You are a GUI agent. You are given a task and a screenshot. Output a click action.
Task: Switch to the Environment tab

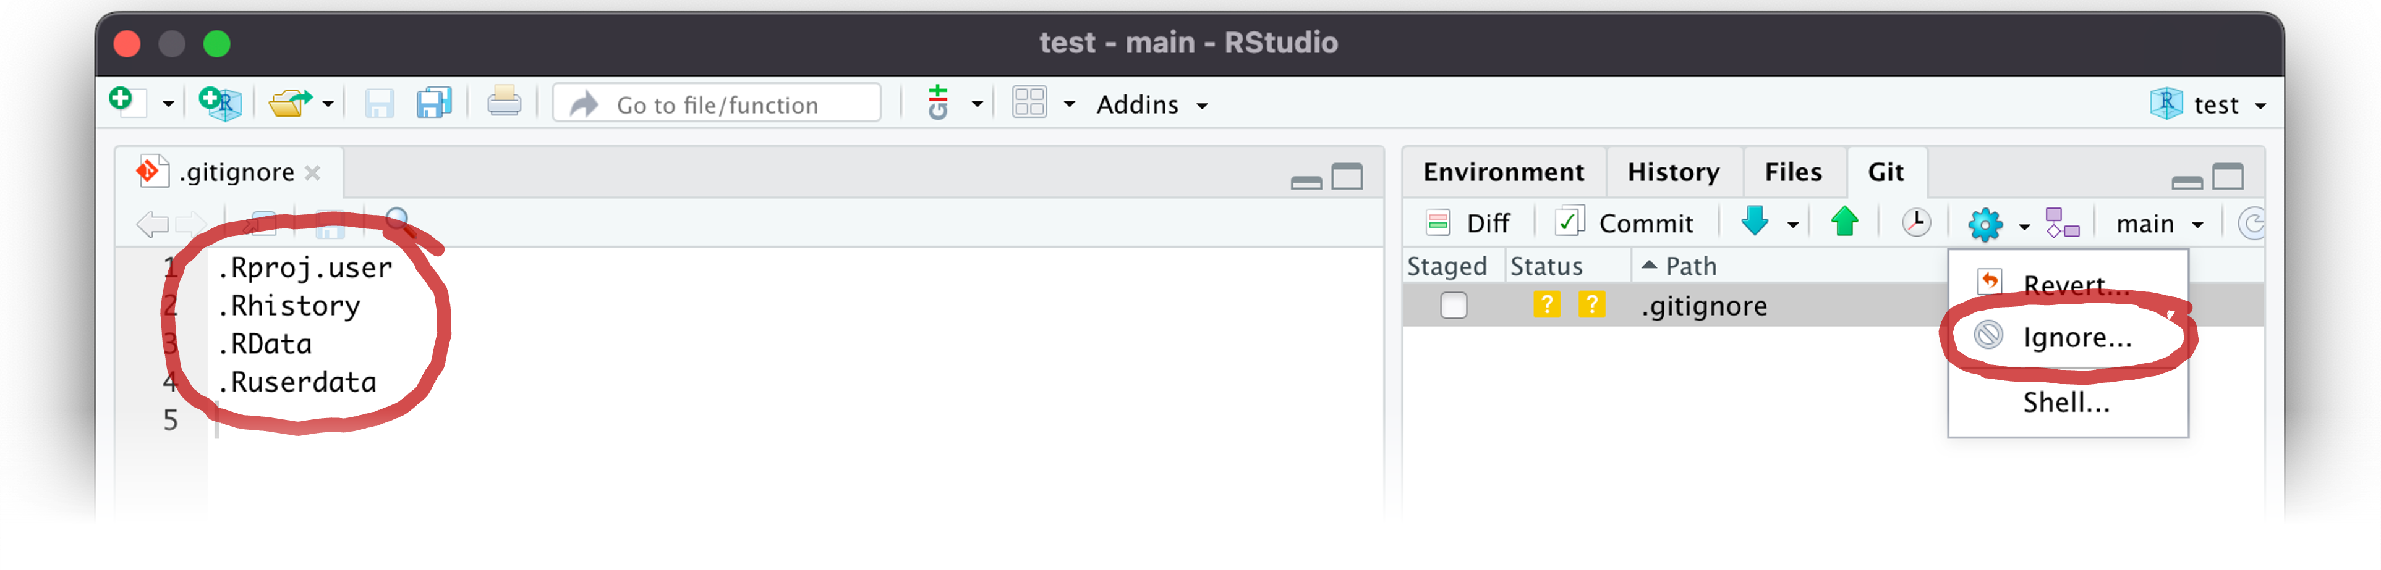[1503, 173]
